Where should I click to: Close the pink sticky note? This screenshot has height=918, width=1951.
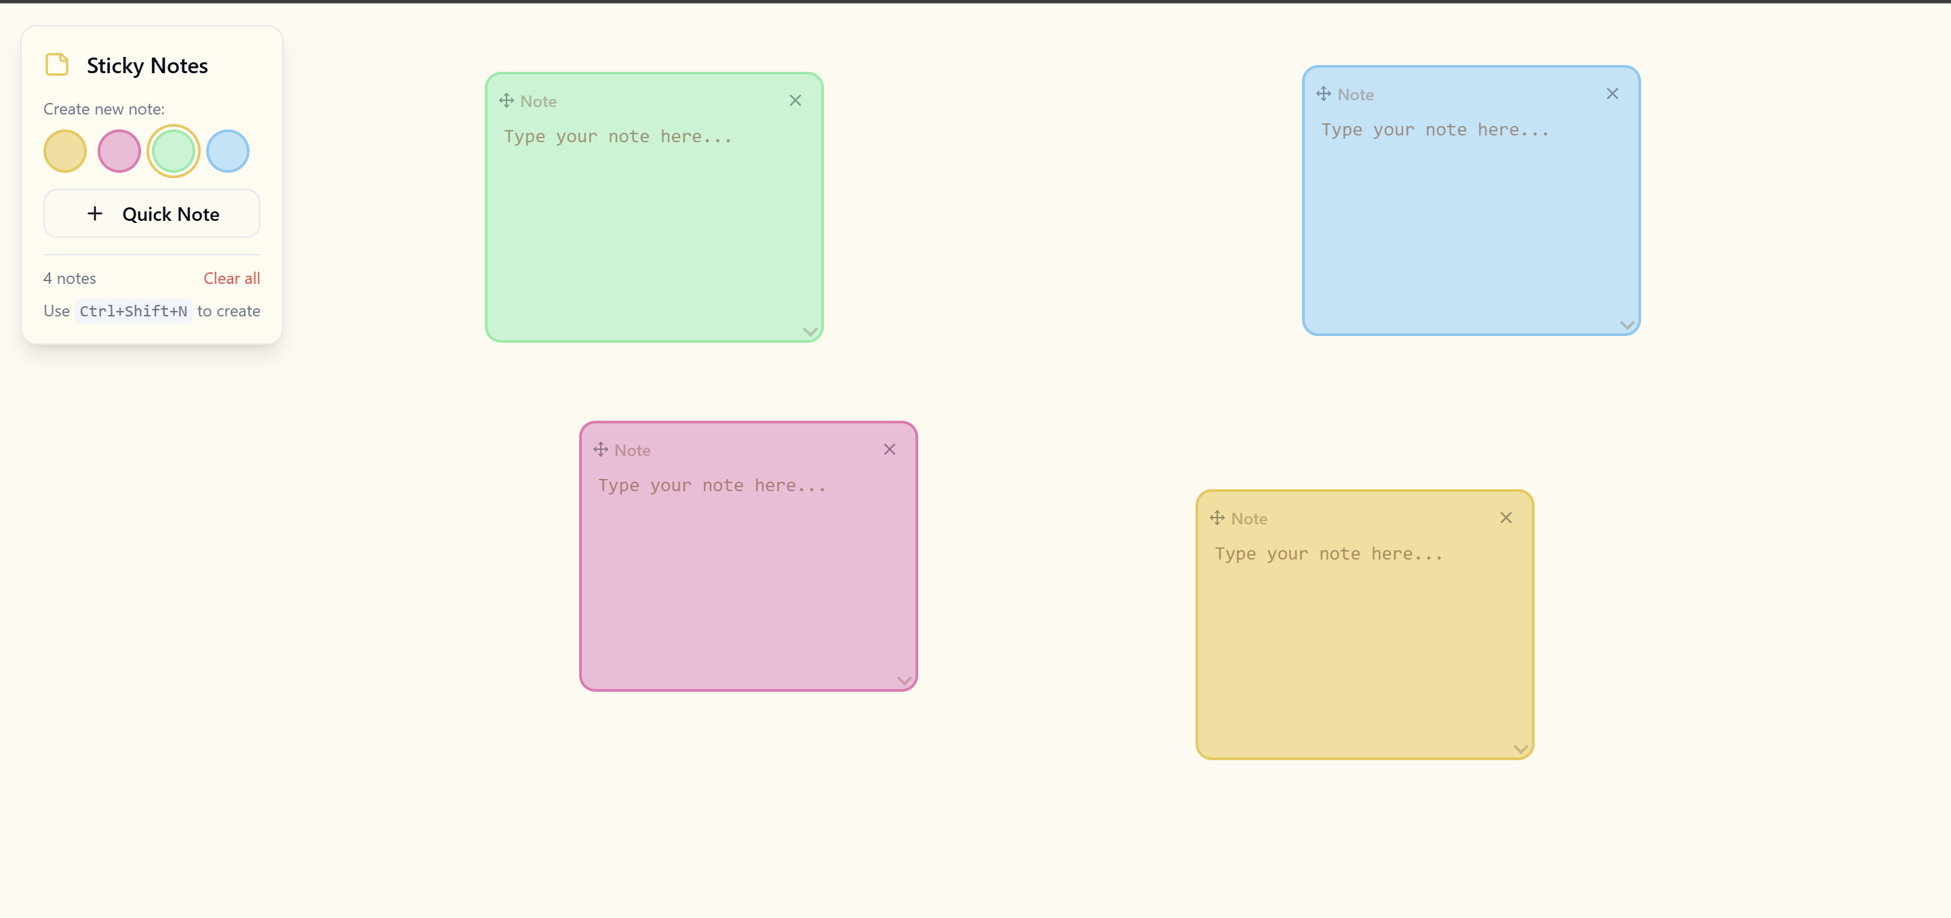pyautogui.click(x=889, y=448)
